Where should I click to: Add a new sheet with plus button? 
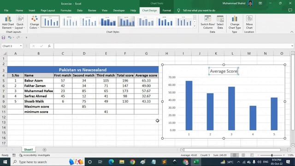coord(44,150)
